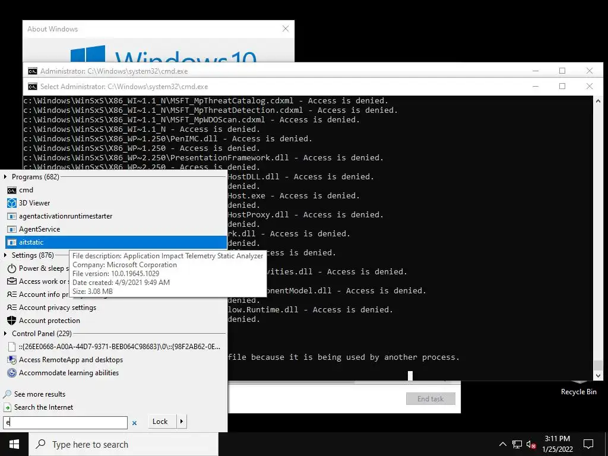Open Access work or school setting
The image size is (608, 456).
click(38, 281)
